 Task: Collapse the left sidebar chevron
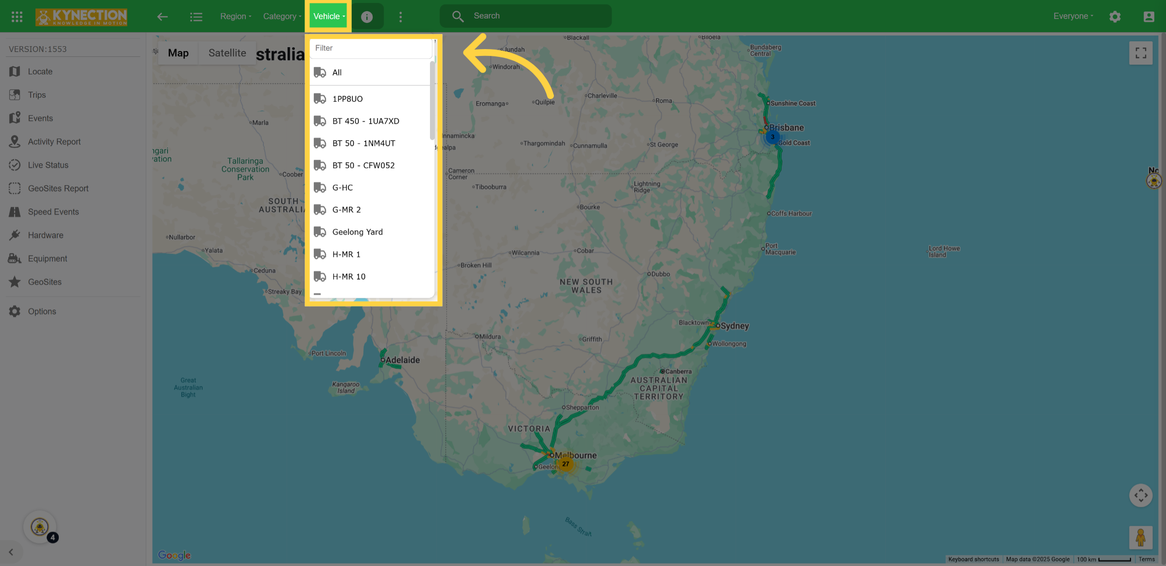(x=11, y=552)
